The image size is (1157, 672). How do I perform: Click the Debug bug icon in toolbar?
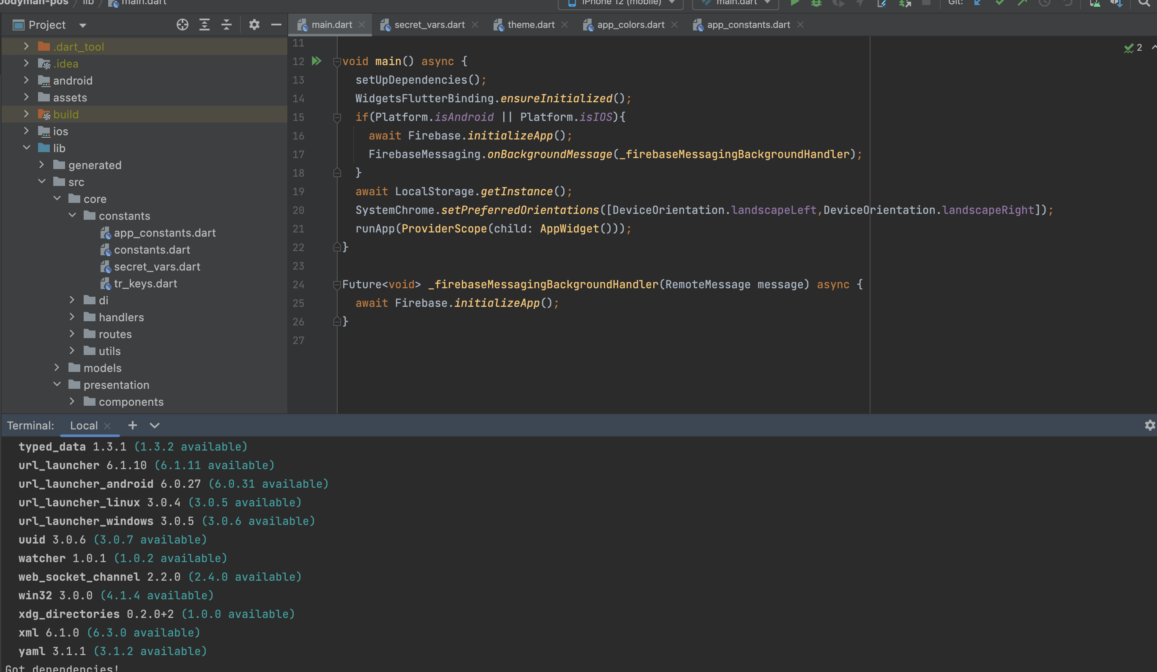816,3
